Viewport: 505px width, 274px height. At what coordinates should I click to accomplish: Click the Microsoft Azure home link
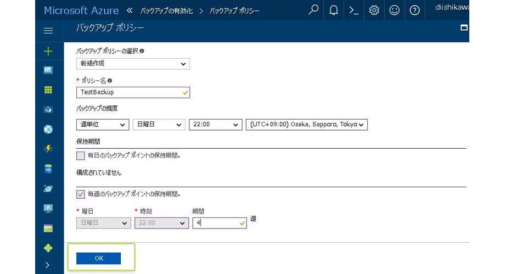(81, 10)
